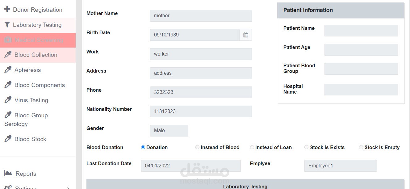Click the Patient Name input field

click(x=361, y=31)
